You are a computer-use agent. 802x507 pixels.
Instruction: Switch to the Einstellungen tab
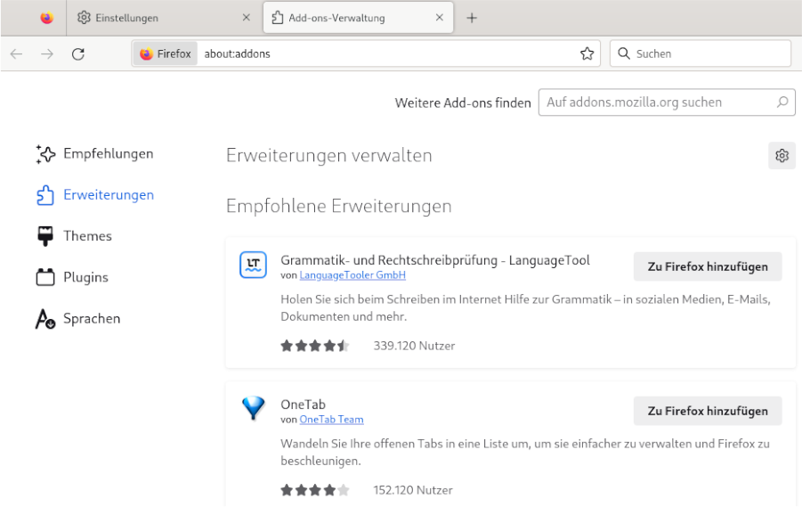pyautogui.click(x=163, y=18)
